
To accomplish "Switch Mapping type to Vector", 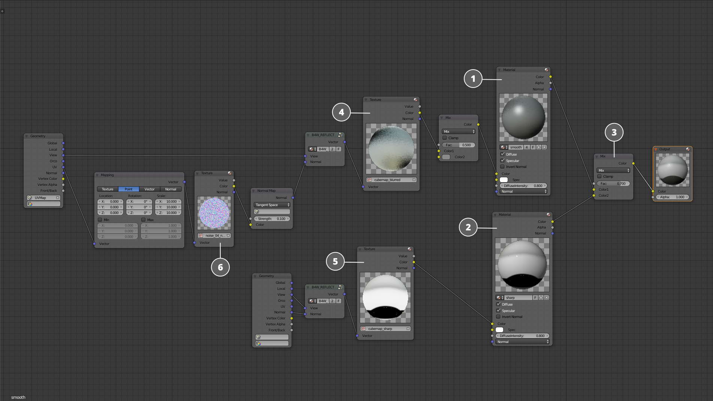I will [x=149, y=189].
